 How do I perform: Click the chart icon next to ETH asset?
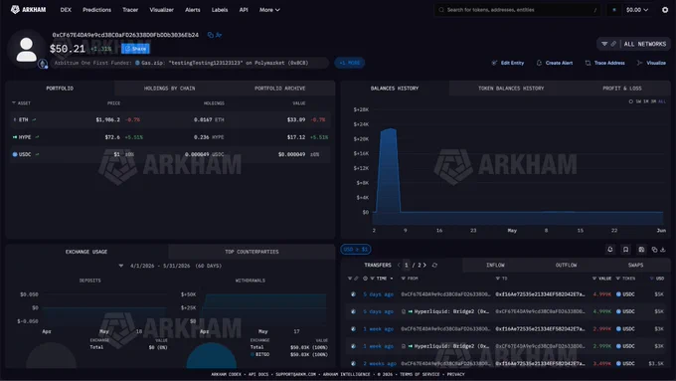[34, 119]
